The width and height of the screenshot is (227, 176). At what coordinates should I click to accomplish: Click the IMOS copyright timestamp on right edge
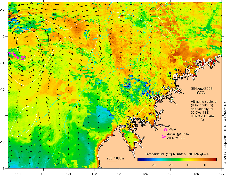coord(225,133)
